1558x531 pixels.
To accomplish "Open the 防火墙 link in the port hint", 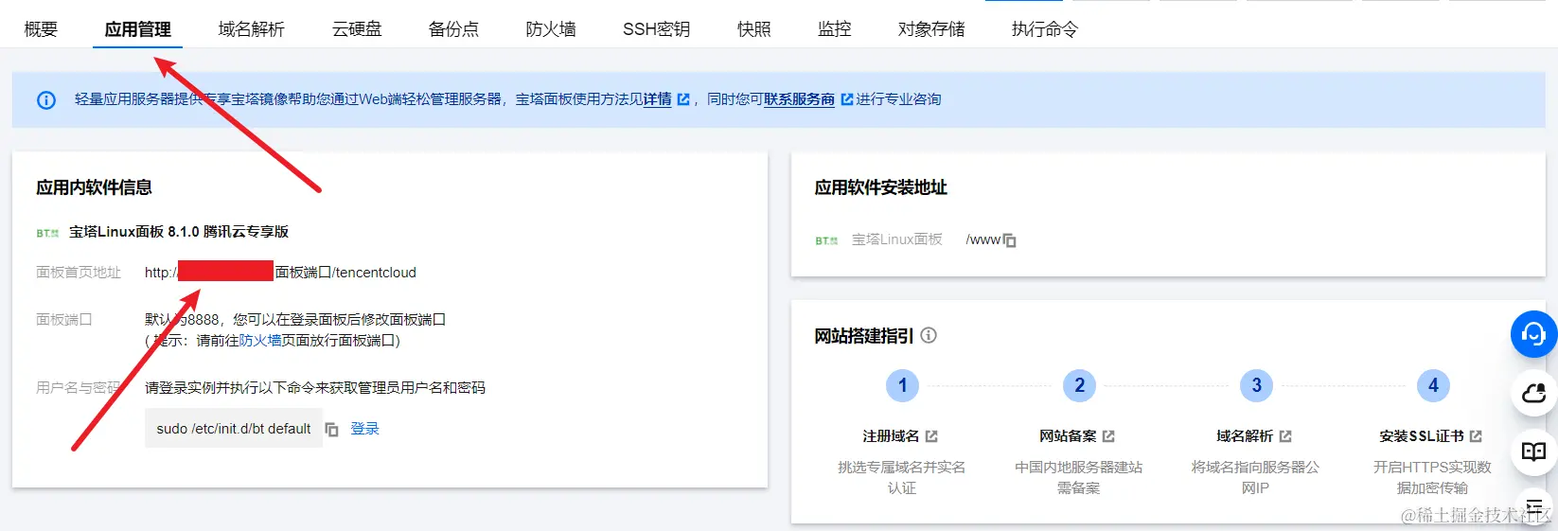I will click(x=260, y=341).
